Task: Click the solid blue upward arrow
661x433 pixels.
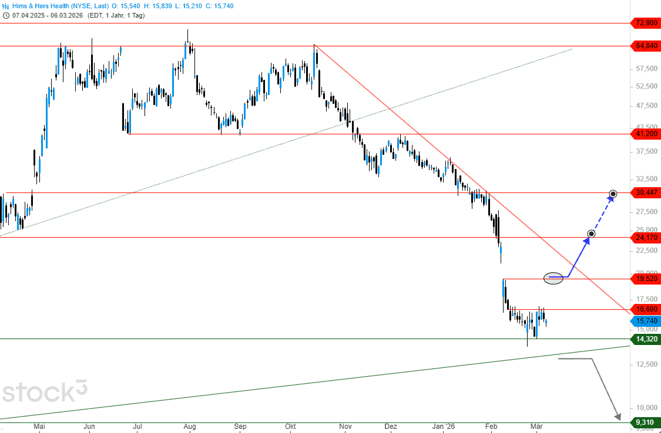Action: pos(579,256)
